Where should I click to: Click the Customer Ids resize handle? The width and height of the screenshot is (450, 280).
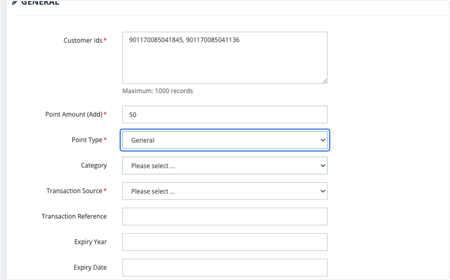pos(325,81)
